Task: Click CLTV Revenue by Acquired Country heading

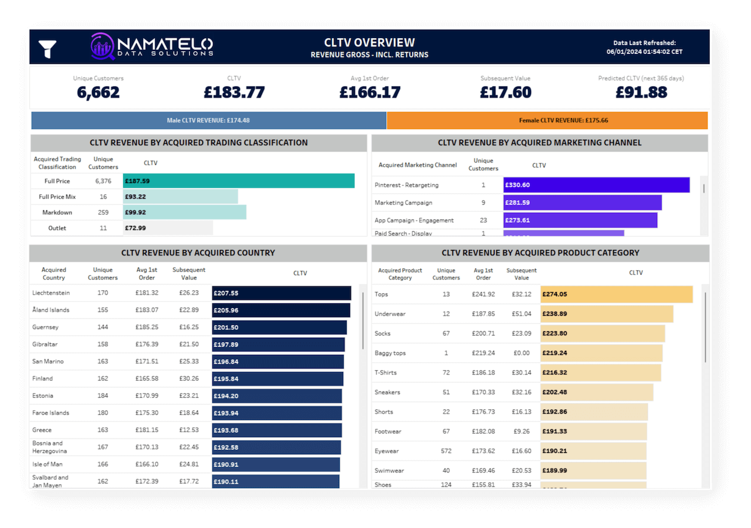Action: tap(198, 253)
